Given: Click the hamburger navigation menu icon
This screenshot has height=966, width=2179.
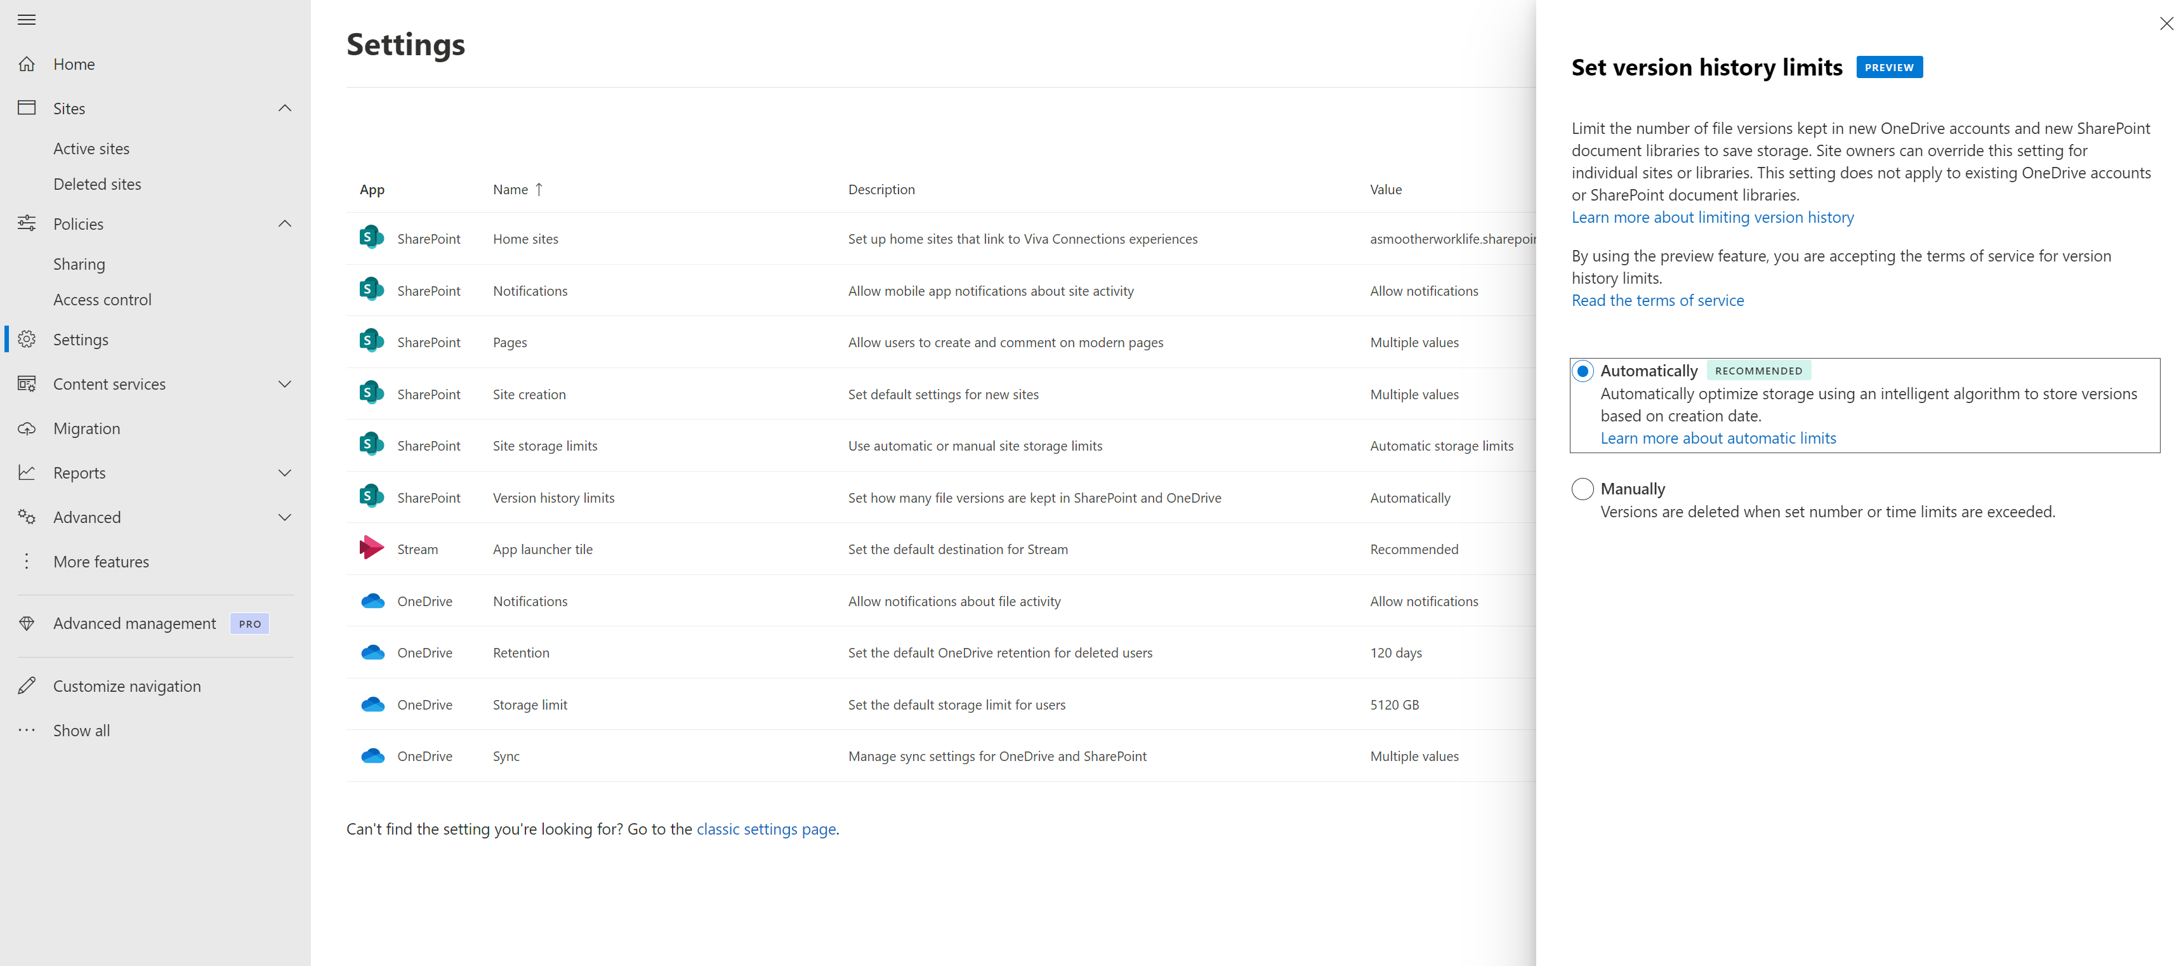Looking at the screenshot, I should tap(26, 20).
